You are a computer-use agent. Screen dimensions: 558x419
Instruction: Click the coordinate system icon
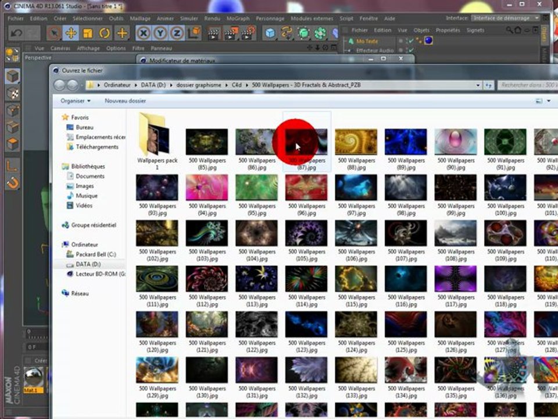[x=194, y=33]
